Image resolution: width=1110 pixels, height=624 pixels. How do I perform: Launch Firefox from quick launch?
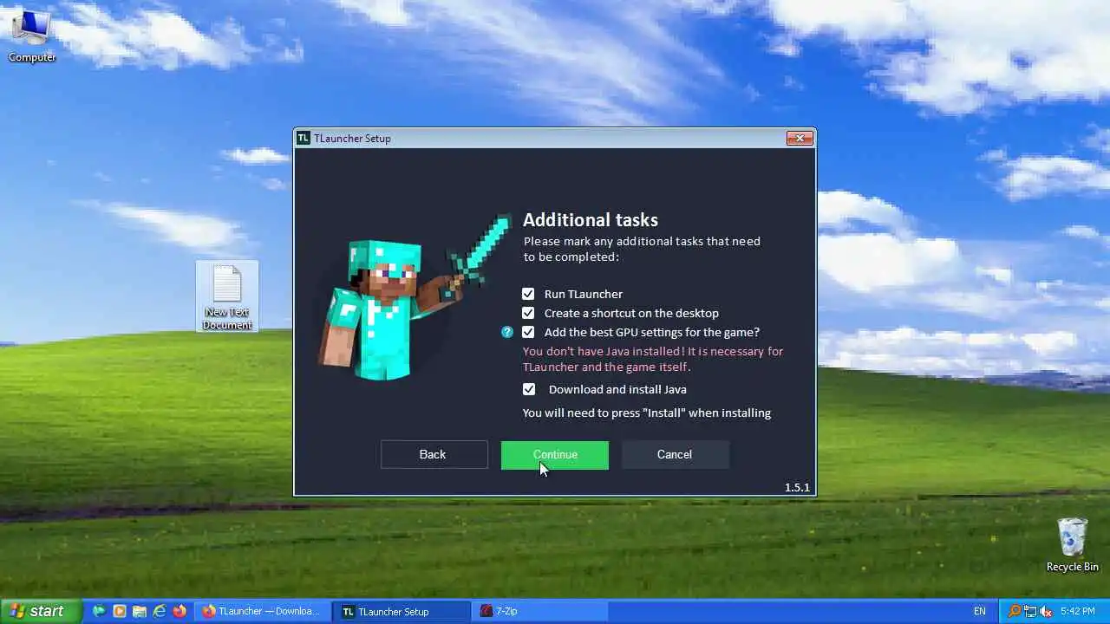[180, 611]
